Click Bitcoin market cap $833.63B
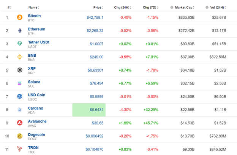This screenshot has height=155, width=237. 186,18
